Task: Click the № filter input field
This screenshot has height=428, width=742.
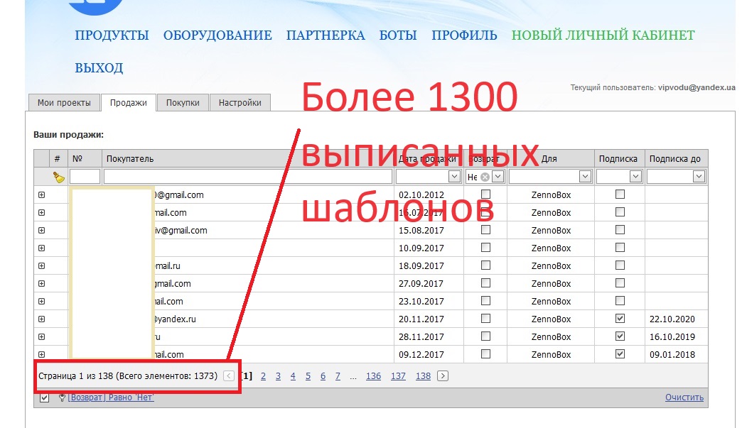Action: [85, 177]
